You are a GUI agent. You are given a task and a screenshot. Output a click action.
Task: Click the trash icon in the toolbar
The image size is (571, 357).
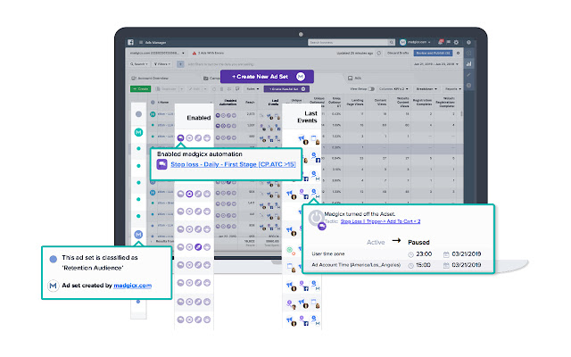click(x=221, y=89)
